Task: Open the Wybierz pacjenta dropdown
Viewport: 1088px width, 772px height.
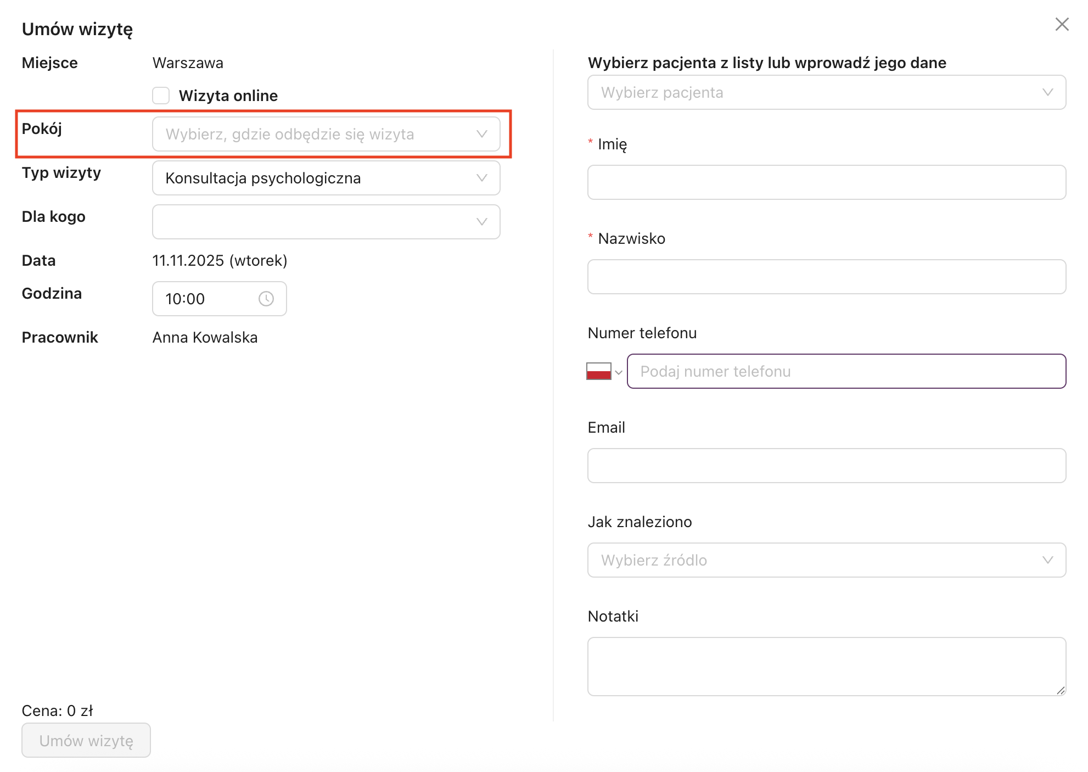Action: tap(818, 92)
